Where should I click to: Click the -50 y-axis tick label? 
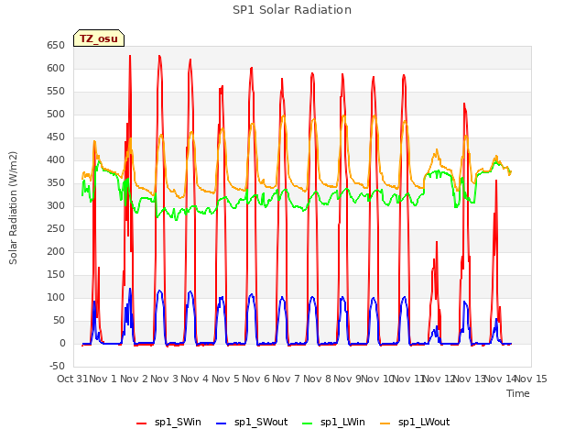[x=57, y=366]
